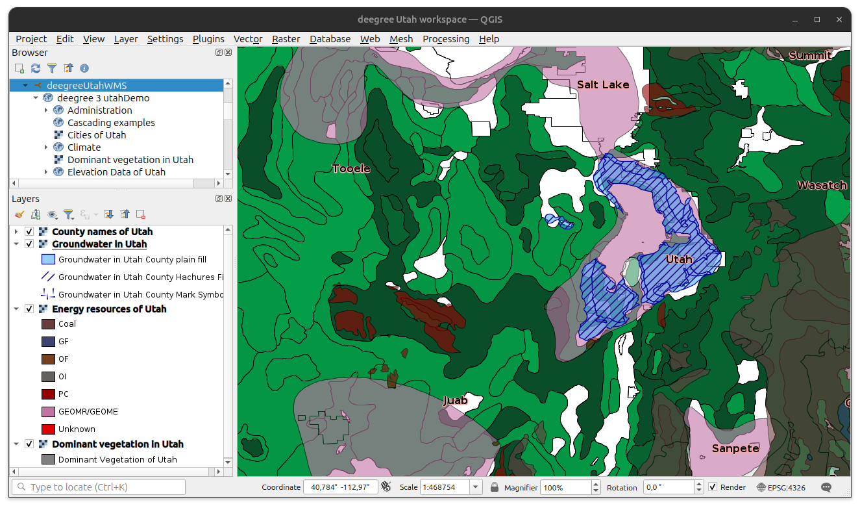
Task: Collapse all items in the Browser panel
Action: 69,68
